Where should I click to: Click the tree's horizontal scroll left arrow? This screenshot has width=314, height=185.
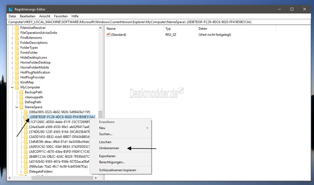9,178
